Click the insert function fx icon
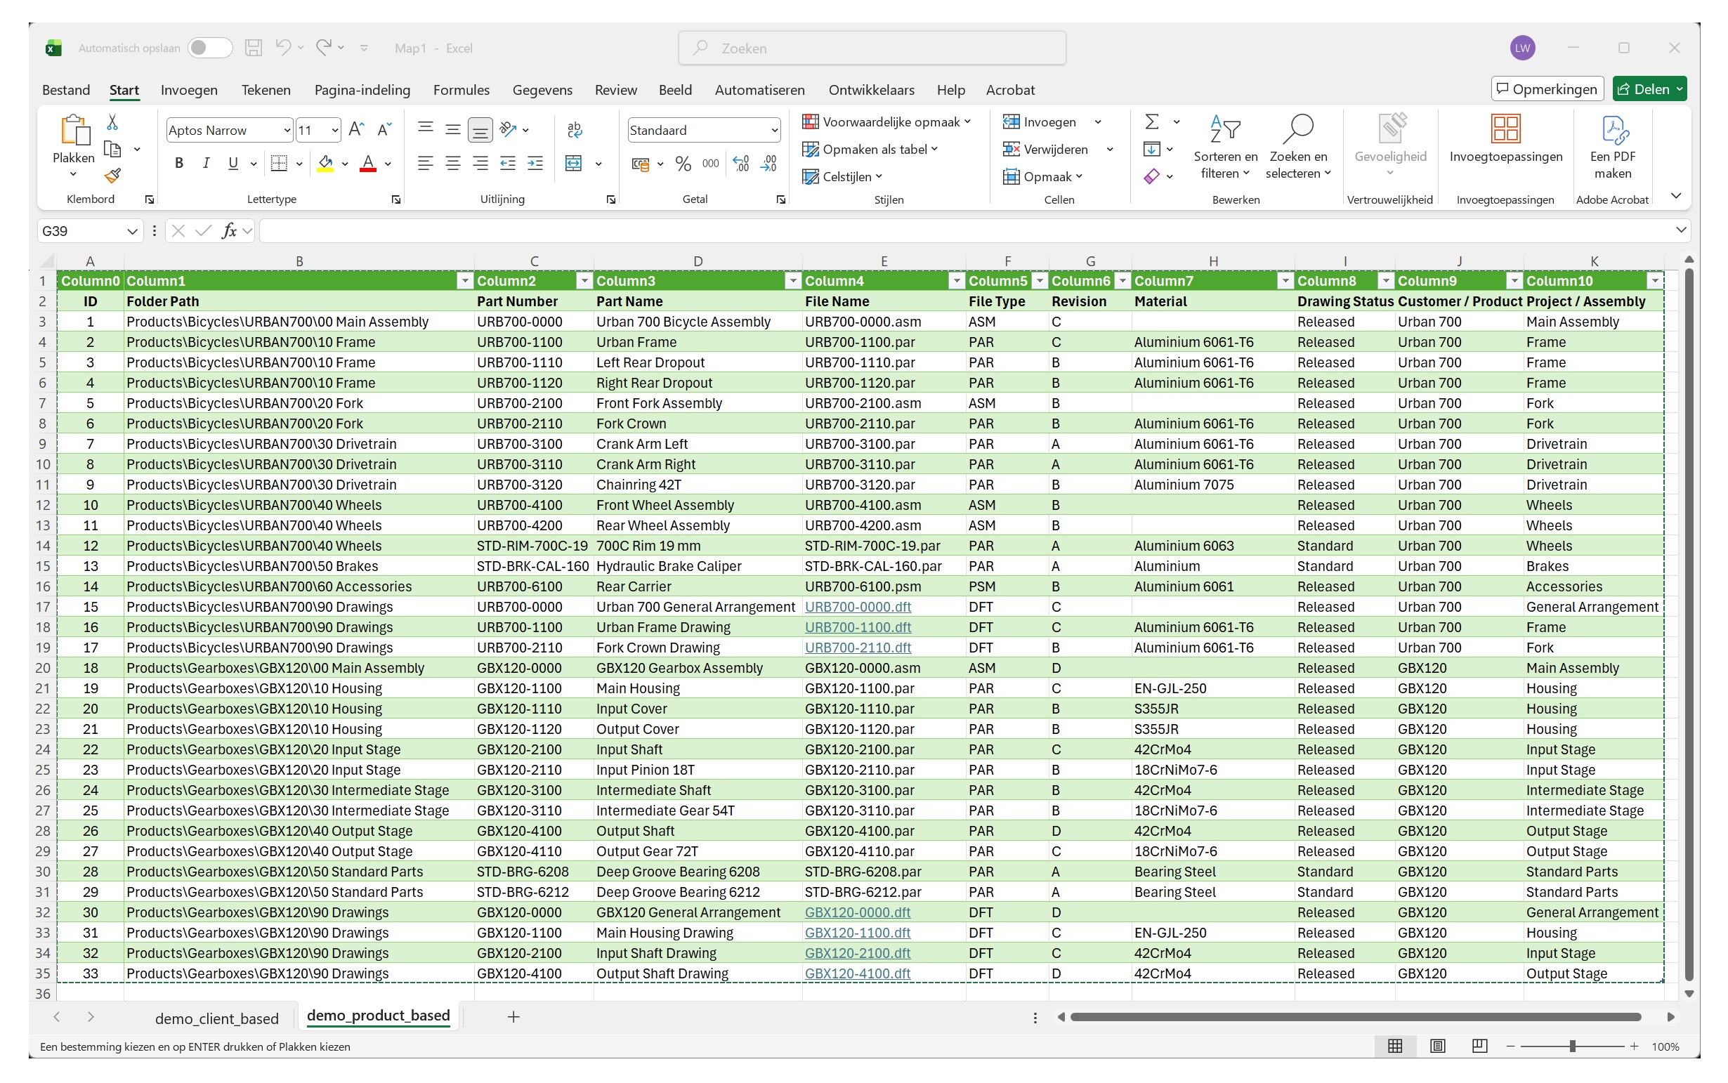This screenshot has height=1083, width=1728. (x=229, y=230)
